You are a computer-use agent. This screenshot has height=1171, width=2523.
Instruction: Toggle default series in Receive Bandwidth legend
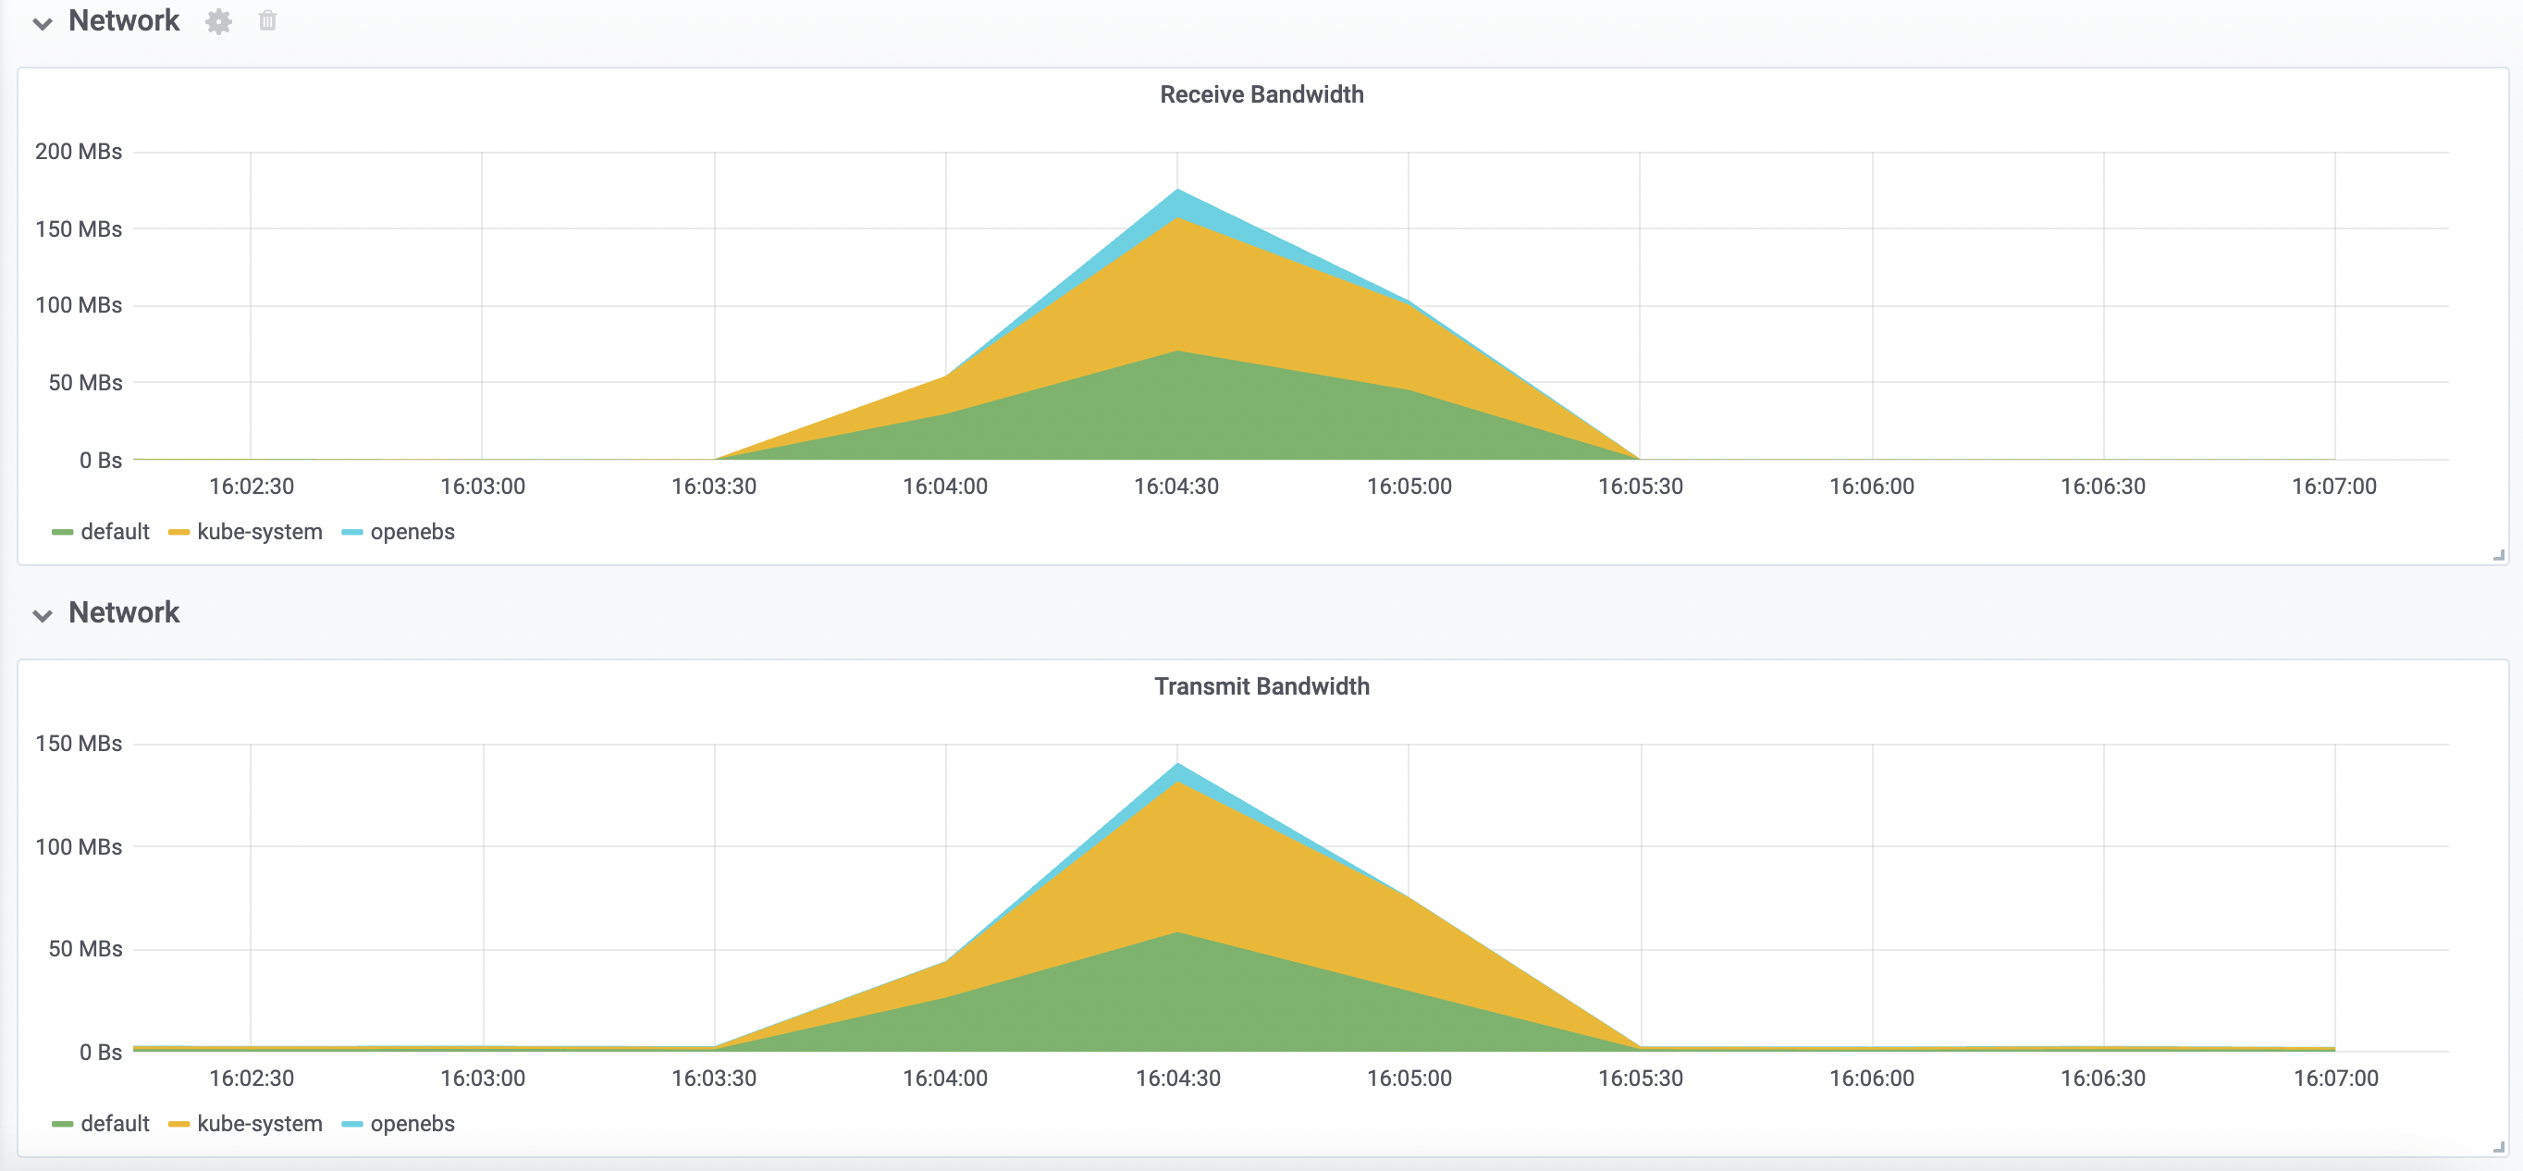pos(115,532)
